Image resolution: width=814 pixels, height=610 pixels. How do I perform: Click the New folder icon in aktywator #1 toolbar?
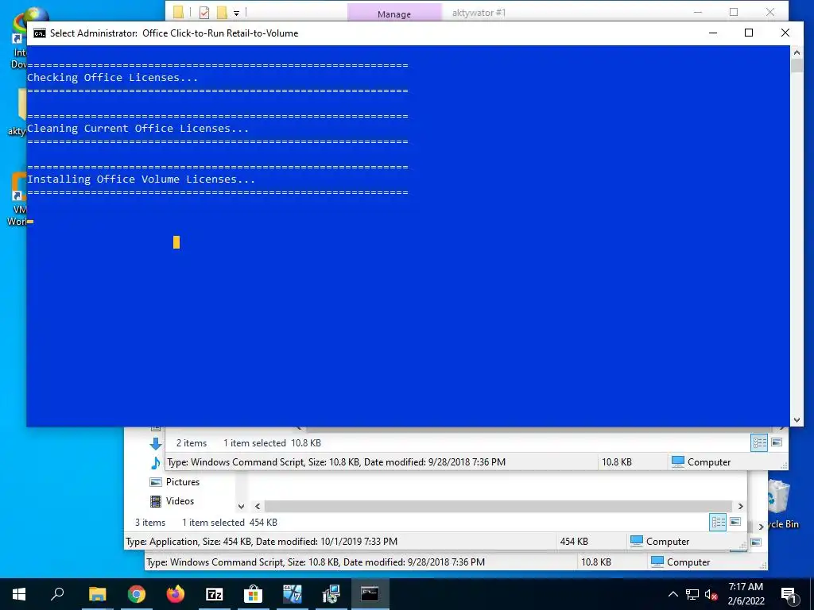(x=223, y=12)
